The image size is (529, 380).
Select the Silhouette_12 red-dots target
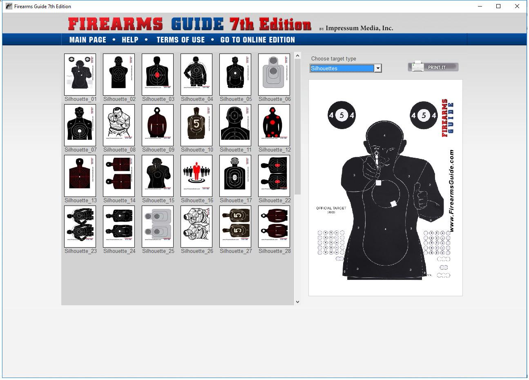pyautogui.click(x=274, y=125)
